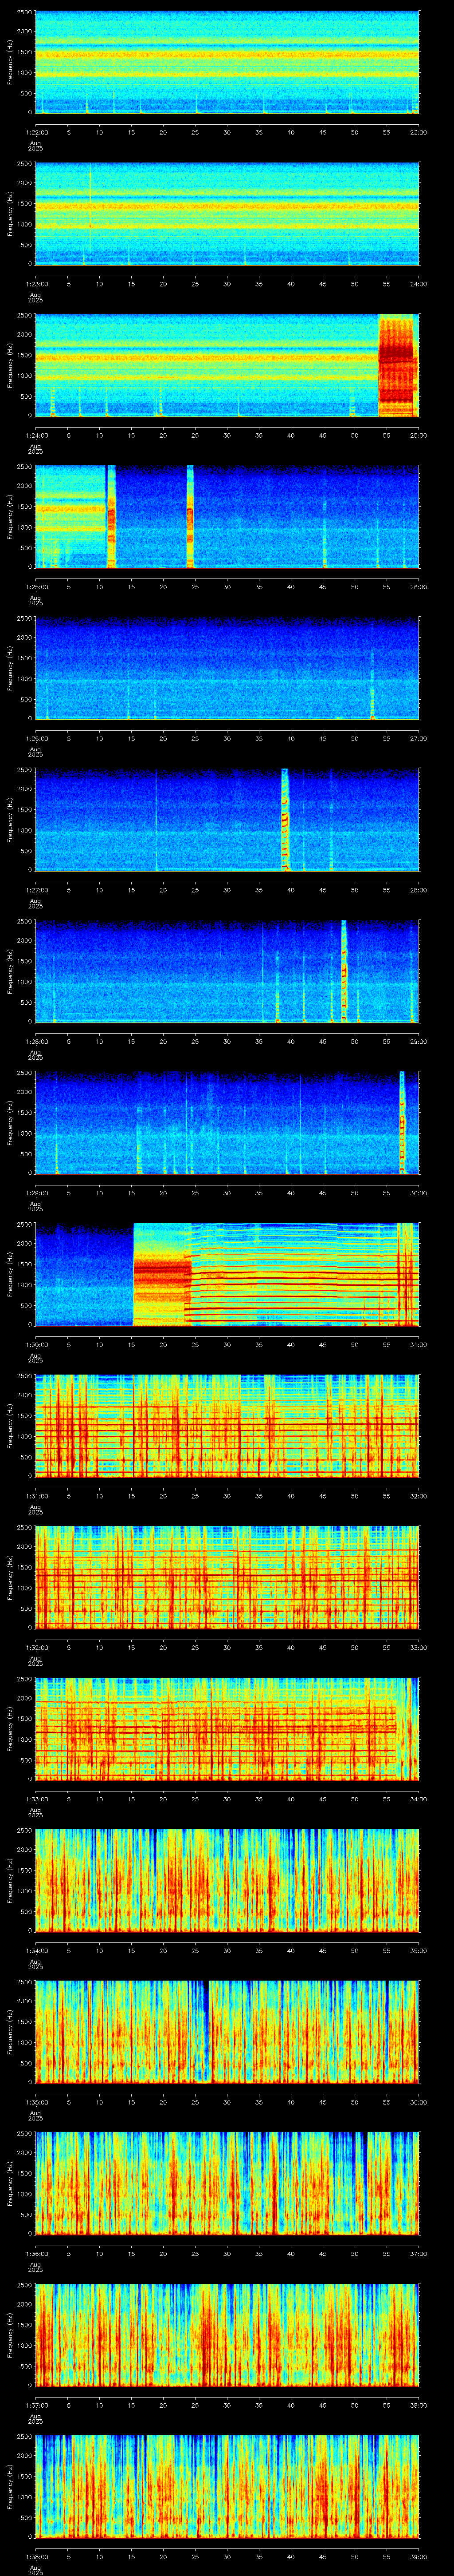This screenshot has width=454, height=2576.
Task: Click the '1:27:00' axis label
Action: 36,890
